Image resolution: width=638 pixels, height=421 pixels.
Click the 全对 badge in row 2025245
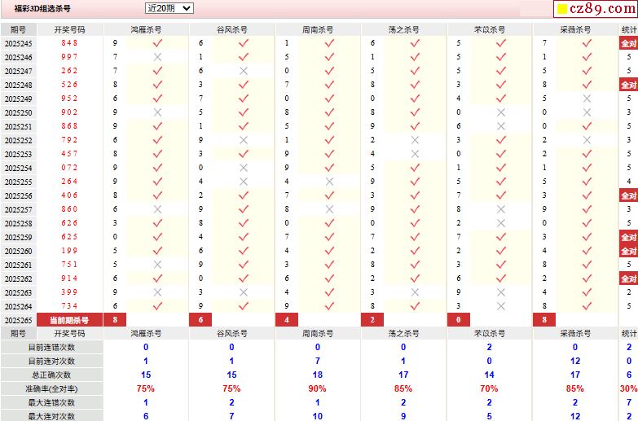point(628,43)
